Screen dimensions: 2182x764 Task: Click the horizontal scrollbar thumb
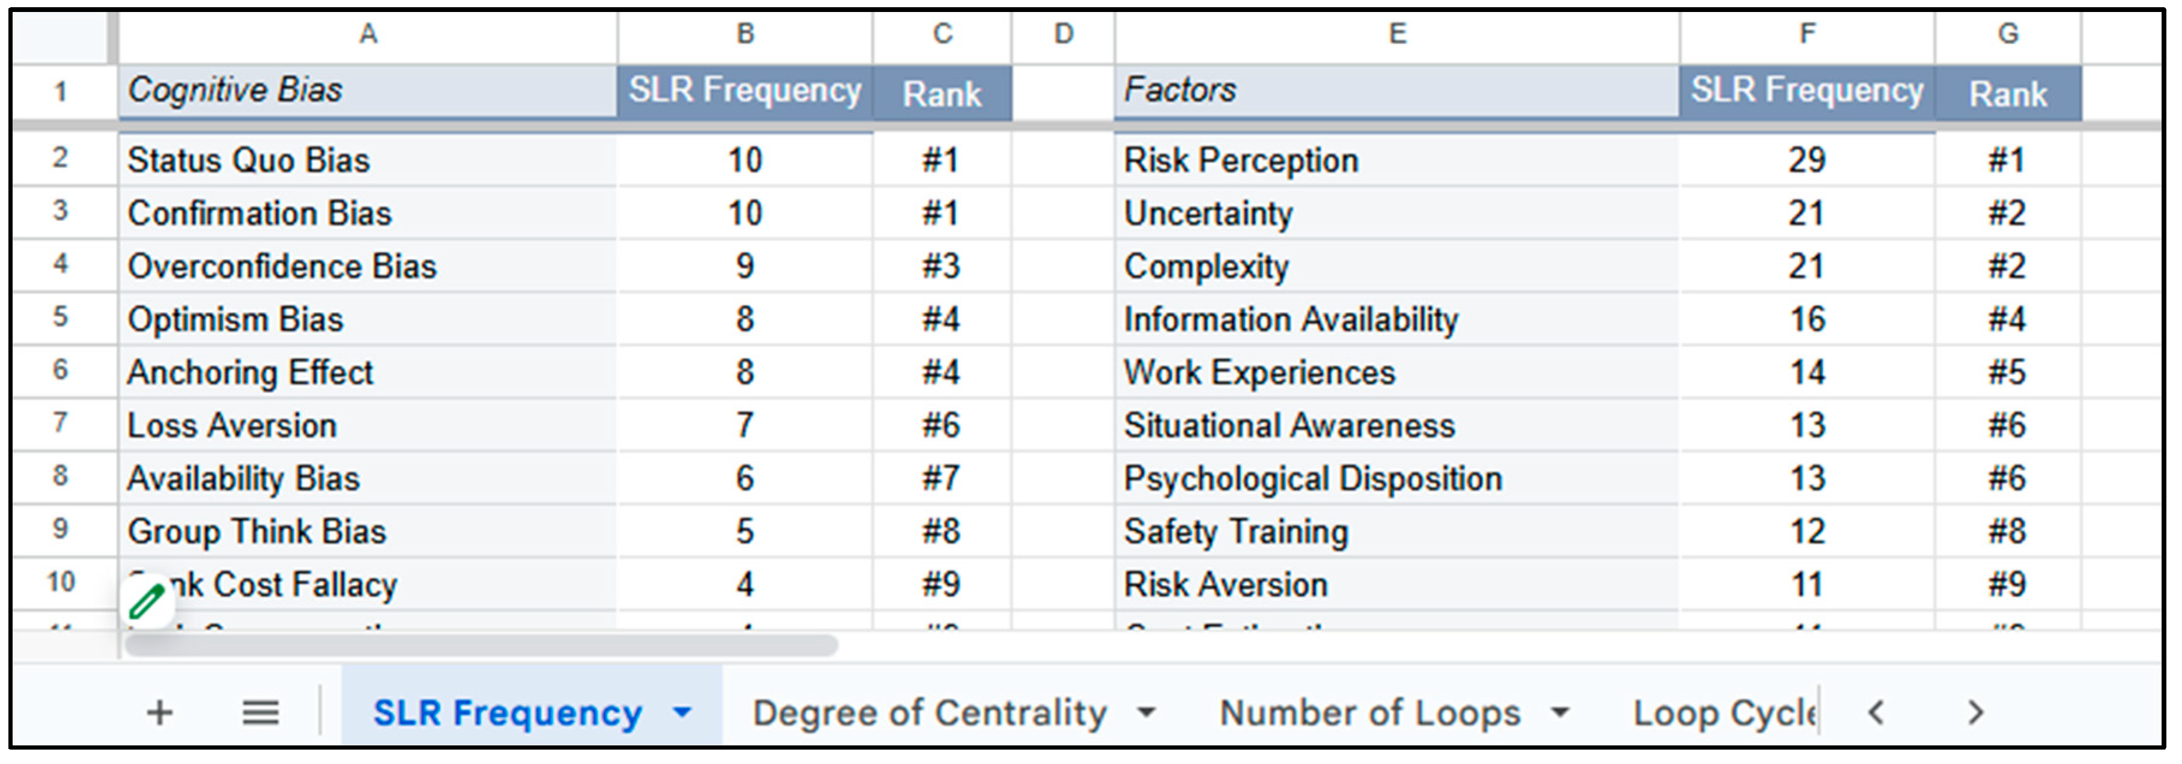481,646
